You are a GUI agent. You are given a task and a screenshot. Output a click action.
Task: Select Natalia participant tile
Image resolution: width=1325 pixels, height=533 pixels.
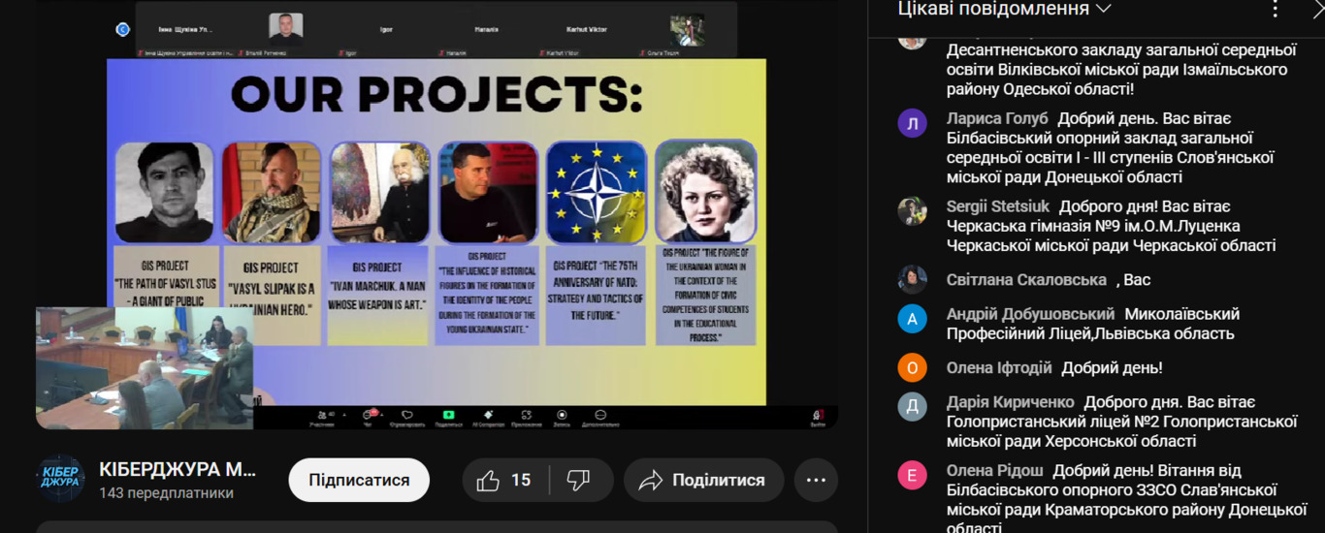(x=487, y=30)
